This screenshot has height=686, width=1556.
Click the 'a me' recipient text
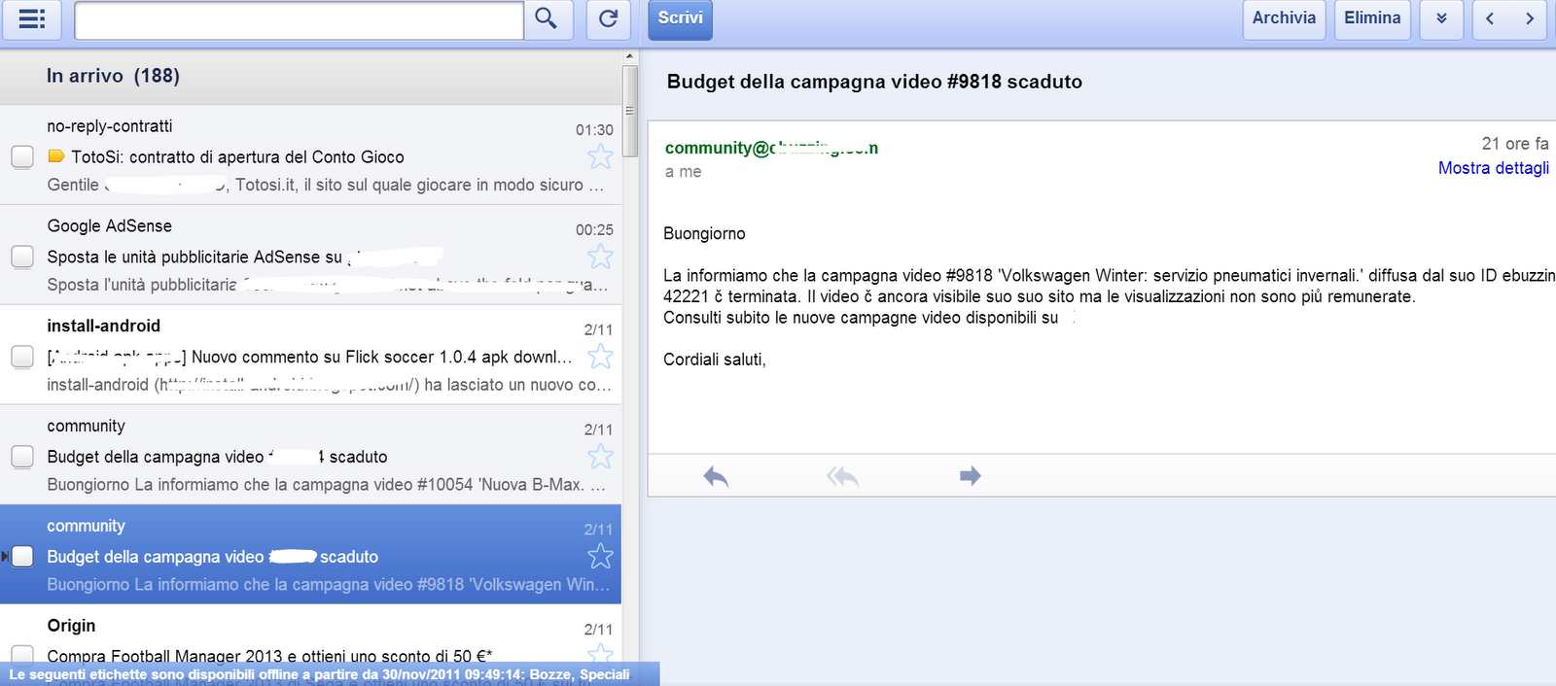[x=683, y=172]
